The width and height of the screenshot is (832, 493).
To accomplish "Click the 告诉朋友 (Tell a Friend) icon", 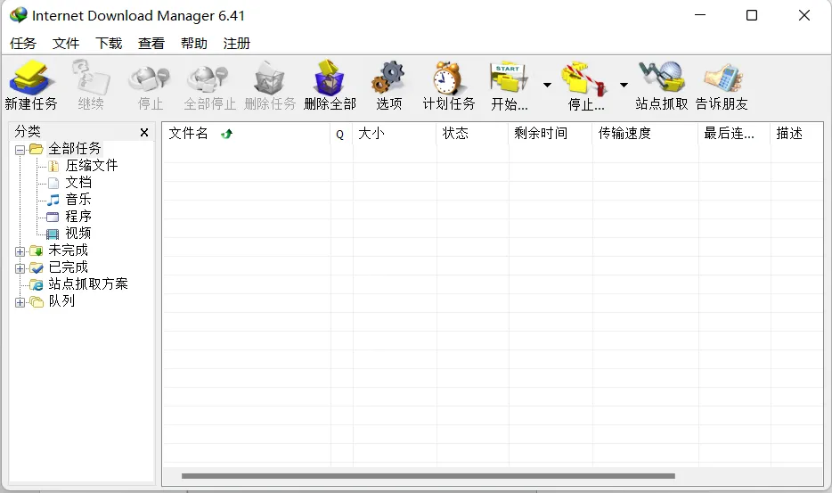I will click(722, 79).
